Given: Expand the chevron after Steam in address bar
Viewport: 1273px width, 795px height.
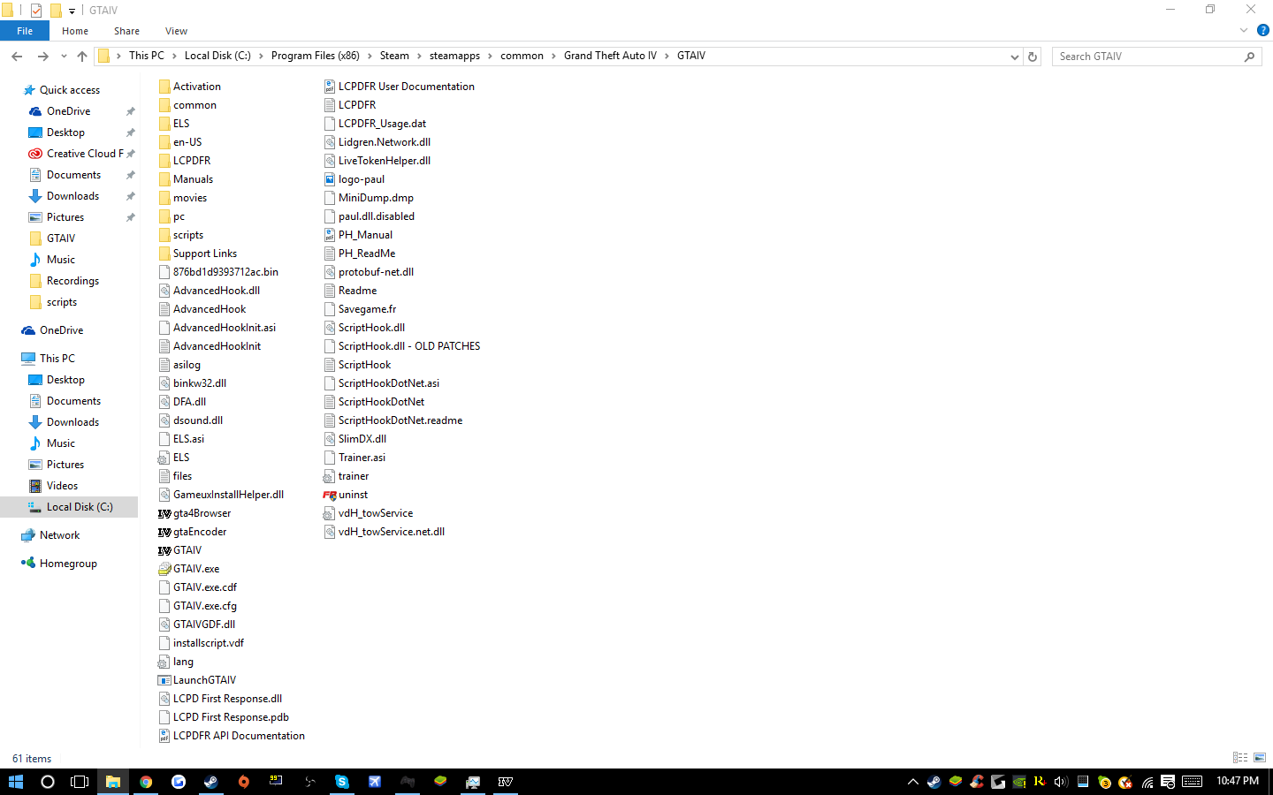Looking at the screenshot, I should click(x=420, y=56).
